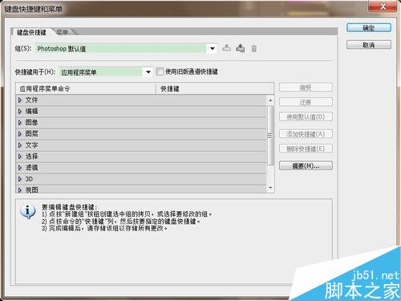Click 删除快捷键(E) button
Image resolution: width=401 pixels, height=301 pixels.
pyautogui.click(x=306, y=148)
